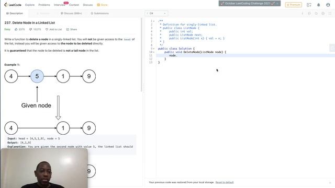Click the inline 'head' code word
Image resolution: width=335 pixels, height=188 pixels.
pos(127,40)
